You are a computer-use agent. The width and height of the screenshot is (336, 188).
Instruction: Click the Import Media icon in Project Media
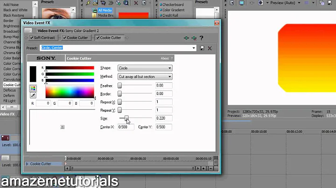[95, 3]
